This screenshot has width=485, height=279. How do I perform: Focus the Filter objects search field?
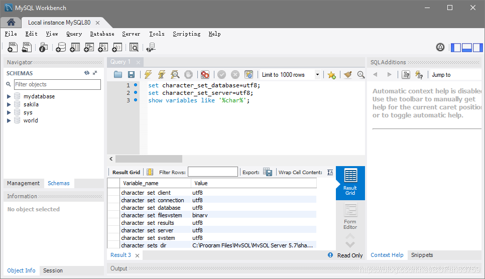pyautogui.click(x=57, y=84)
